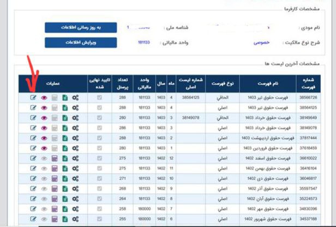The width and height of the screenshot is (336, 227).
Task: Select the cell 'فهرست حقوق اردیبهشت 1403'
Action: click(268, 138)
